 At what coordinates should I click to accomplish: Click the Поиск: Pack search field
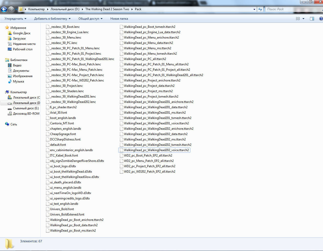293,9
